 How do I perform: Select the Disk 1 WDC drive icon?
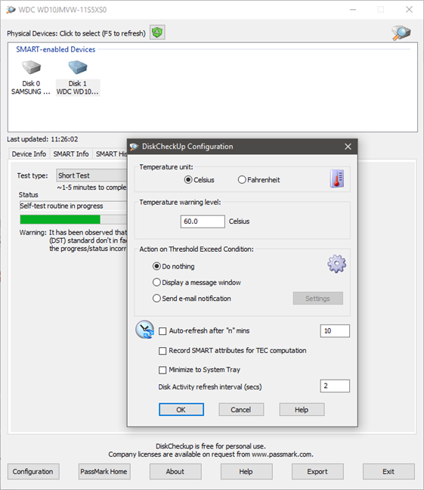pos(78,67)
